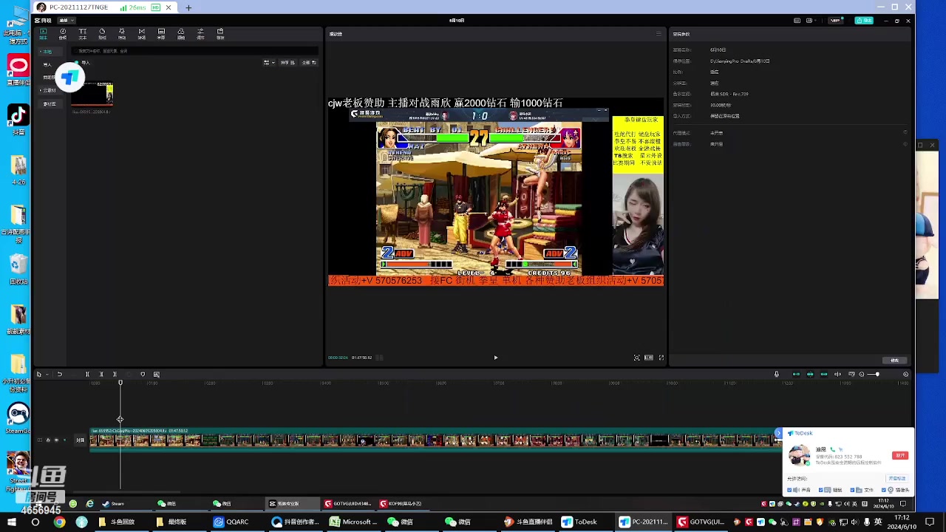Click the Modify button in draft parameters
The width and height of the screenshot is (946, 532).
click(895, 361)
